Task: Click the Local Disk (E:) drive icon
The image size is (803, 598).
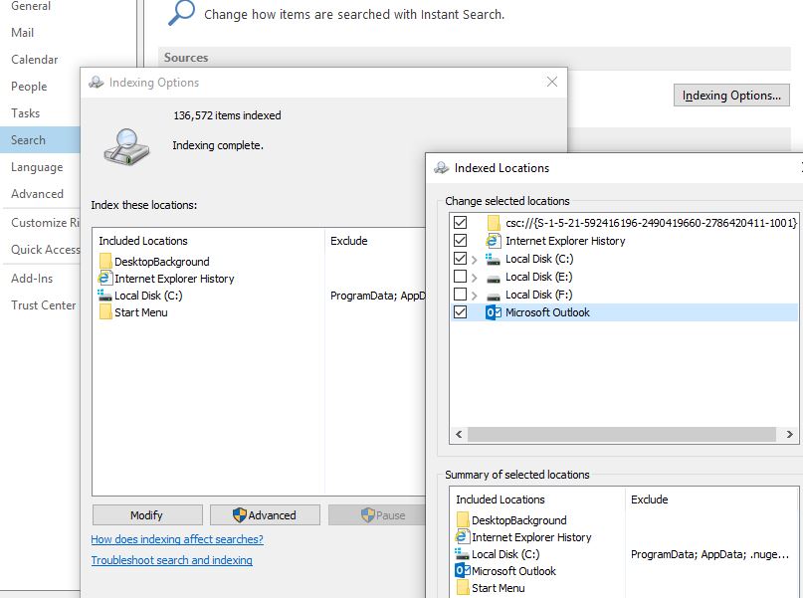Action: click(x=493, y=277)
